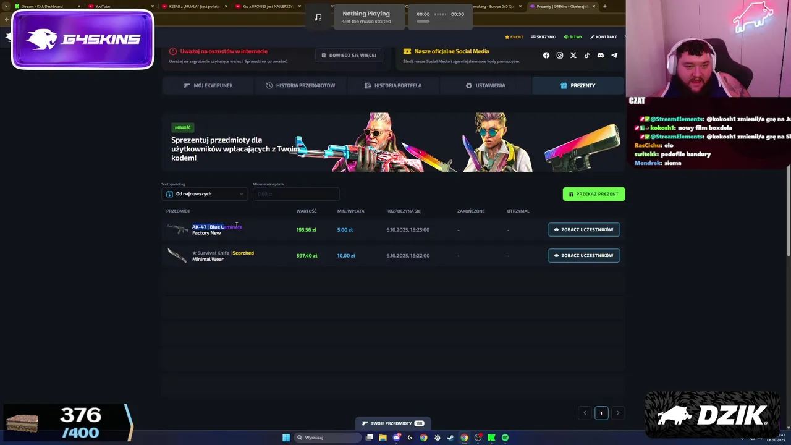Open the Event menu item
791x445 pixels.
514,37
